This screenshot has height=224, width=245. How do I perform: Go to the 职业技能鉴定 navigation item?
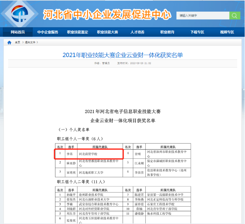[x=78, y=32]
